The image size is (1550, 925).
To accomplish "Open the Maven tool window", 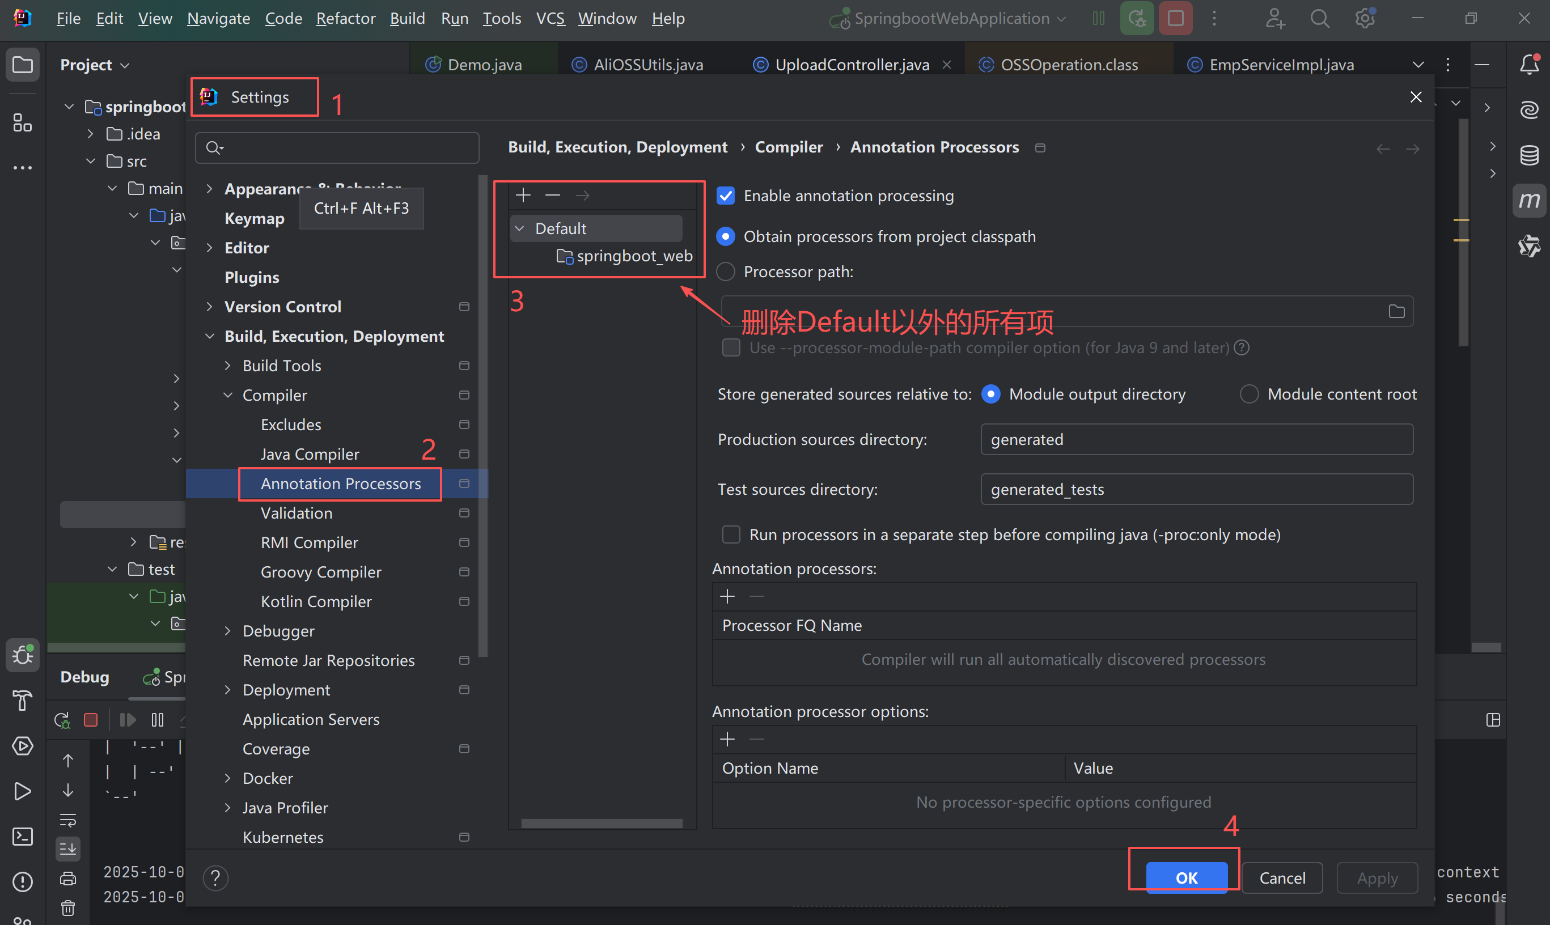I will (1530, 200).
